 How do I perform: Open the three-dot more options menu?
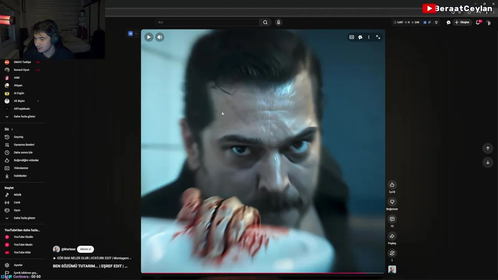pos(369,37)
